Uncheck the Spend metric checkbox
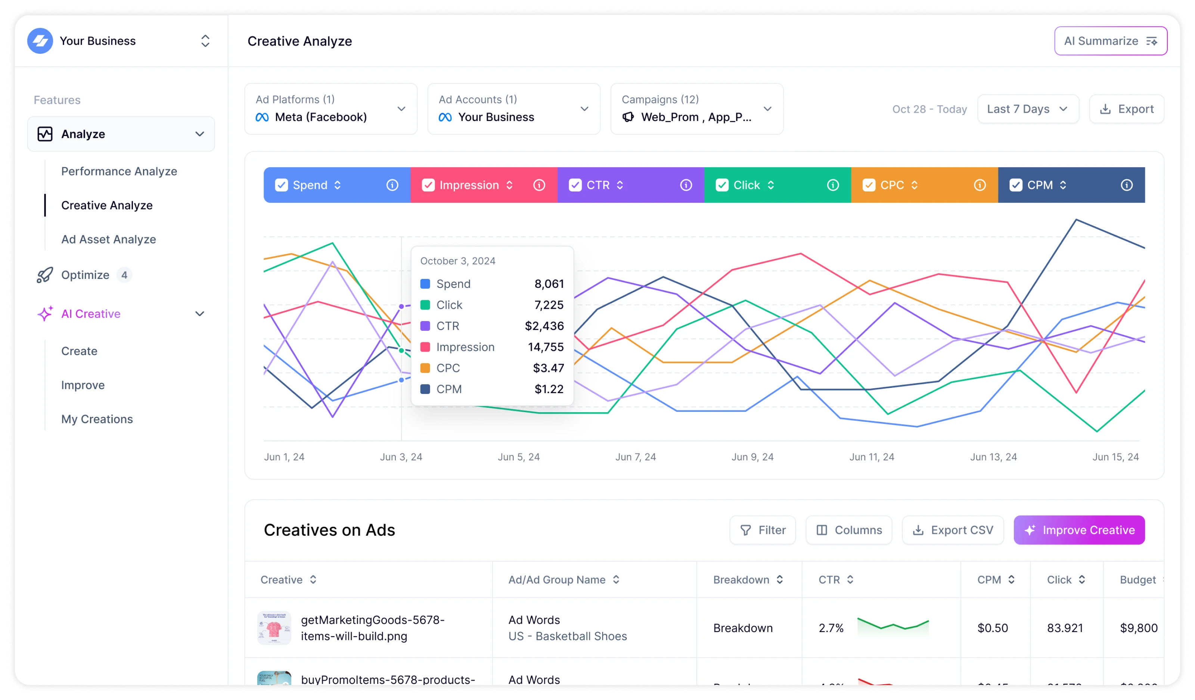This screenshot has width=1195, height=700. 282,185
